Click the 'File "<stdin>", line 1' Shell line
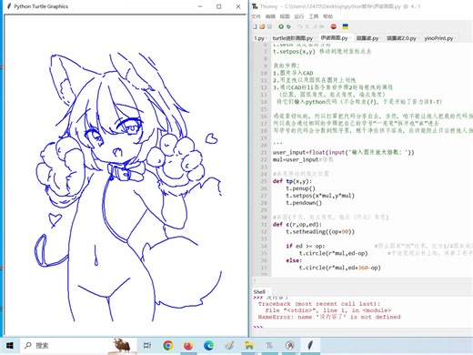This screenshot has width=473, height=355. click(328, 310)
